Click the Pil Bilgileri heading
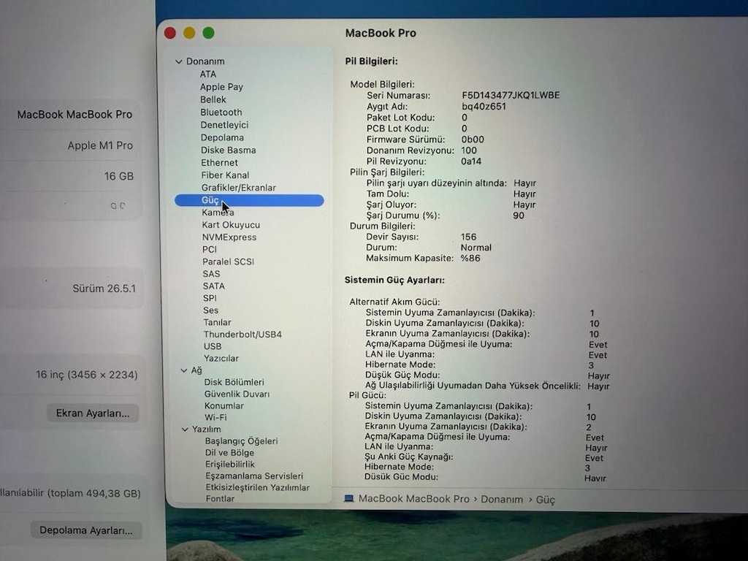 (371, 61)
